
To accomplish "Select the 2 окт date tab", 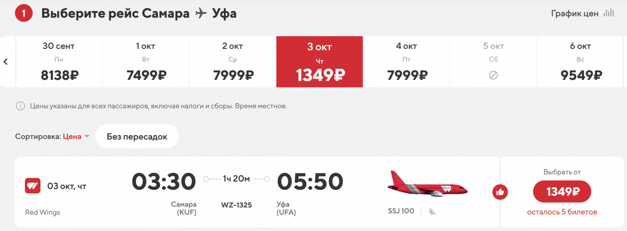I will coord(233,62).
